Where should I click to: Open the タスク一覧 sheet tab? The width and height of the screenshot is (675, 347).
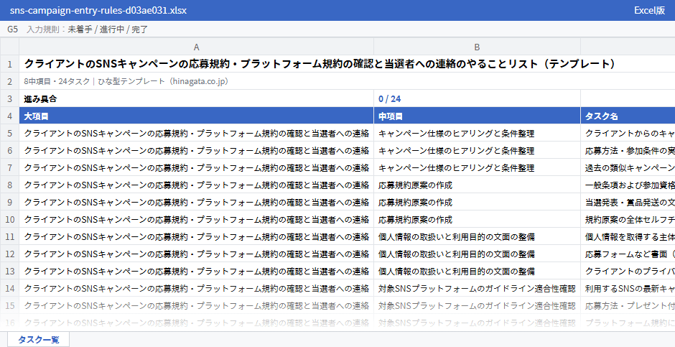38,339
